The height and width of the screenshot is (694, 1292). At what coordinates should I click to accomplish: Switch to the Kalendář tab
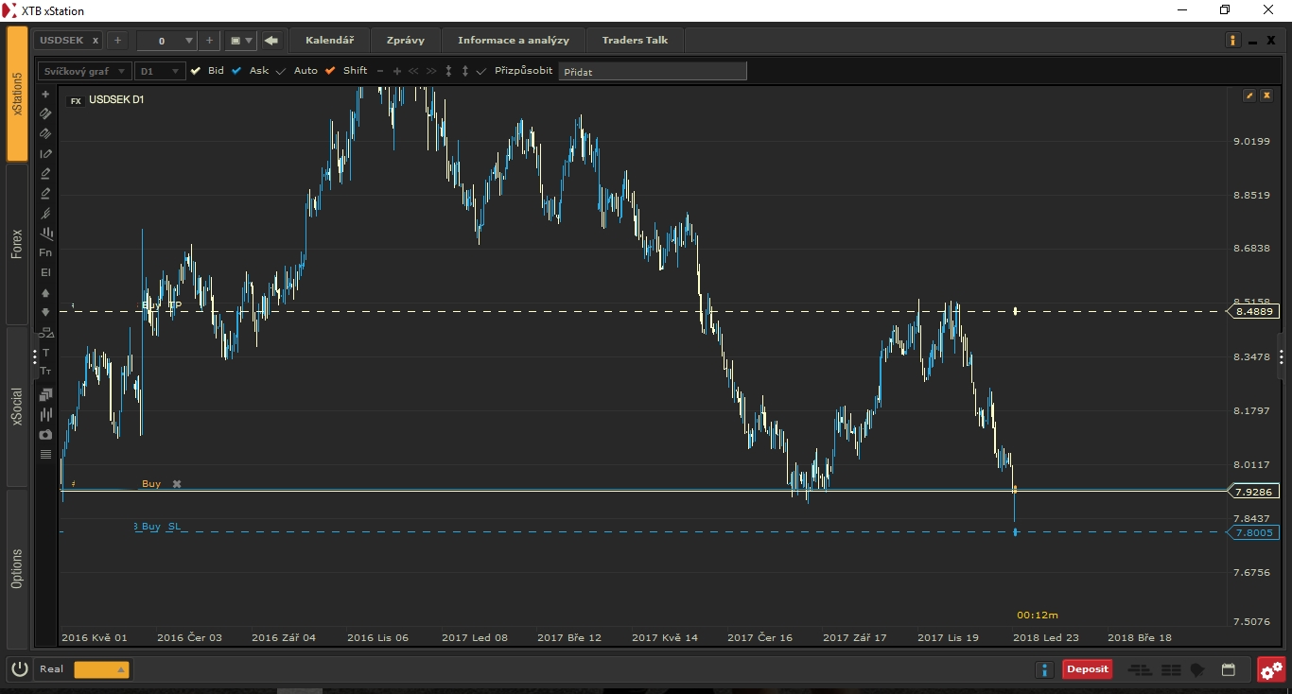coord(329,40)
